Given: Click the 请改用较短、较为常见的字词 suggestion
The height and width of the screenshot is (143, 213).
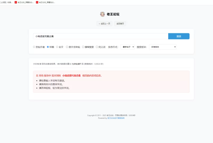Looking at the screenshot, I should click(x=55, y=88).
